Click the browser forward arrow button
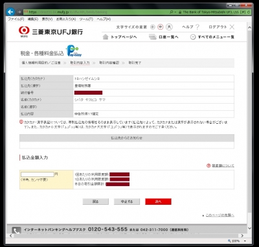 (19, 12)
